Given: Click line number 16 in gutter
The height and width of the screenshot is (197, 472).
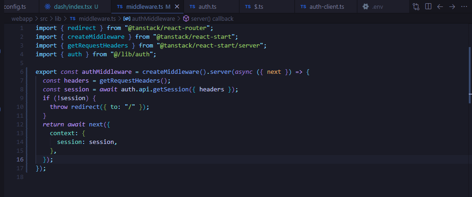Looking at the screenshot, I should [20, 159].
